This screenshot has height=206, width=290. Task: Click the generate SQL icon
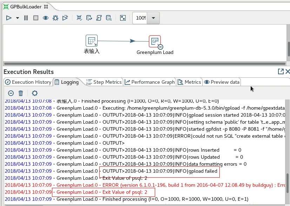99,18
